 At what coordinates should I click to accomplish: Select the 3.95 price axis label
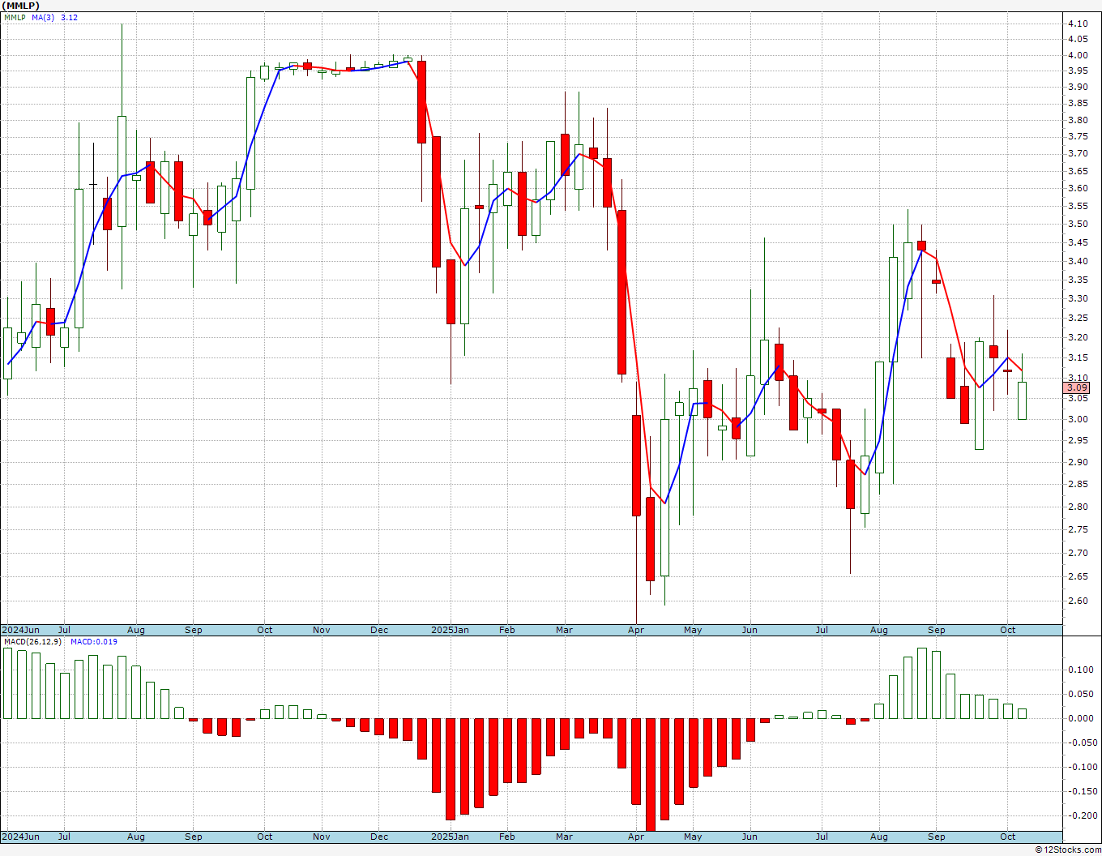1078,71
